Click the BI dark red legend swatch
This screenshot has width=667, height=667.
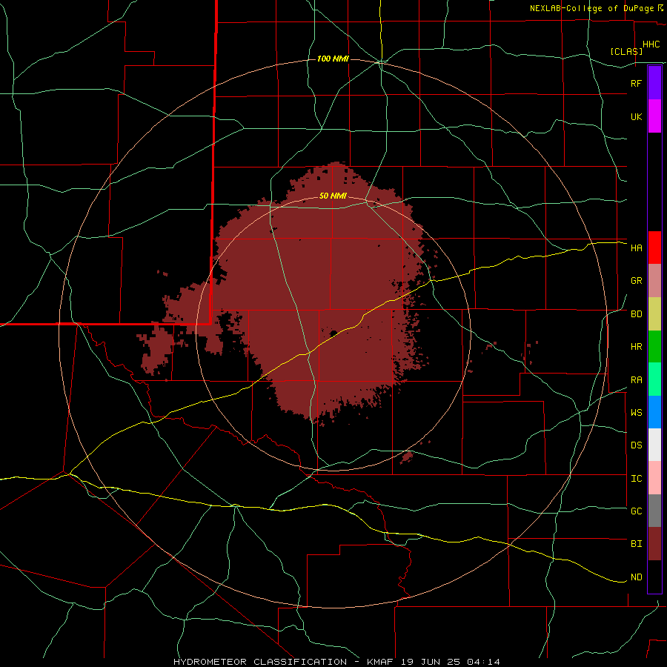click(x=654, y=544)
